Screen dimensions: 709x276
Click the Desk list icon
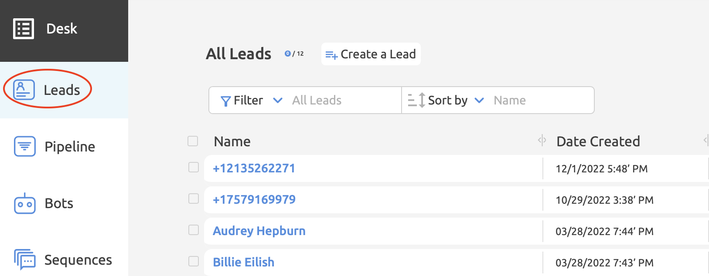(x=24, y=29)
